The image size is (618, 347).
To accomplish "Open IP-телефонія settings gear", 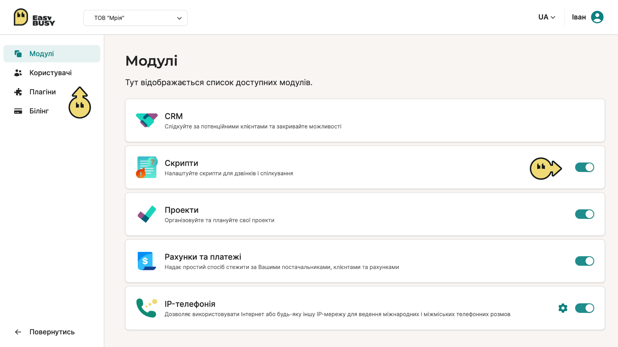I will coord(563,308).
